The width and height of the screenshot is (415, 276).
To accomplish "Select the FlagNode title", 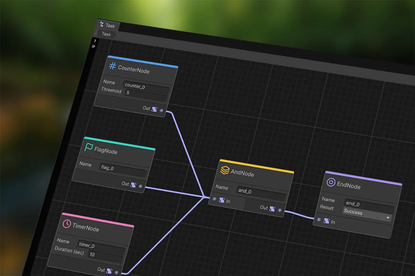I will (x=106, y=151).
